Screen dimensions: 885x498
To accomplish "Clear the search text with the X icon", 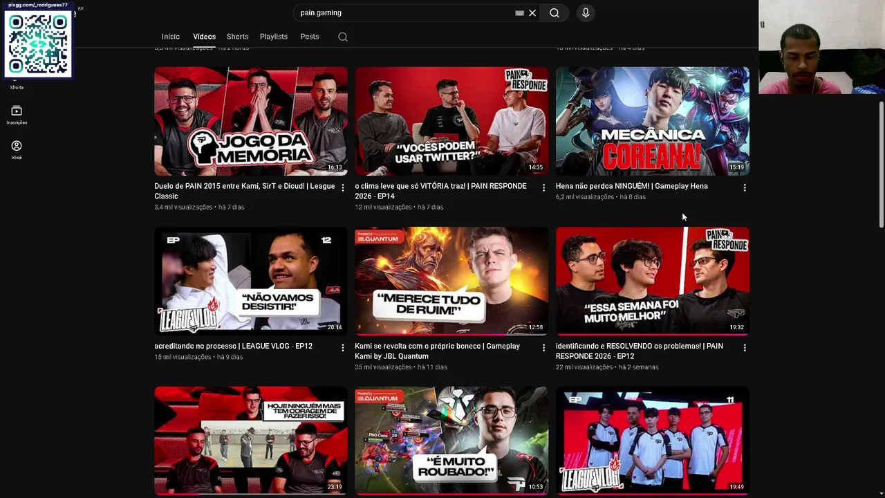I will pos(532,13).
